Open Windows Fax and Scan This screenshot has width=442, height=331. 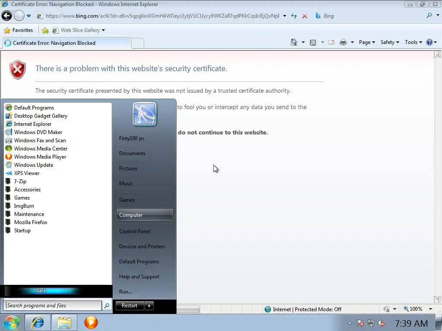coord(58,140)
